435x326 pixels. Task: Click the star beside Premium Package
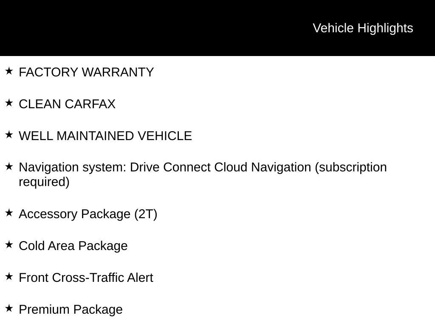click(9, 308)
